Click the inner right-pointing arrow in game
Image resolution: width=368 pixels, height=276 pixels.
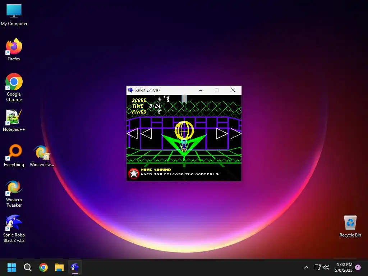point(222,133)
